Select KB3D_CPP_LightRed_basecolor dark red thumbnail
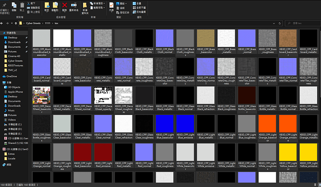The height and width of the screenshot is (187, 321). coord(82,152)
